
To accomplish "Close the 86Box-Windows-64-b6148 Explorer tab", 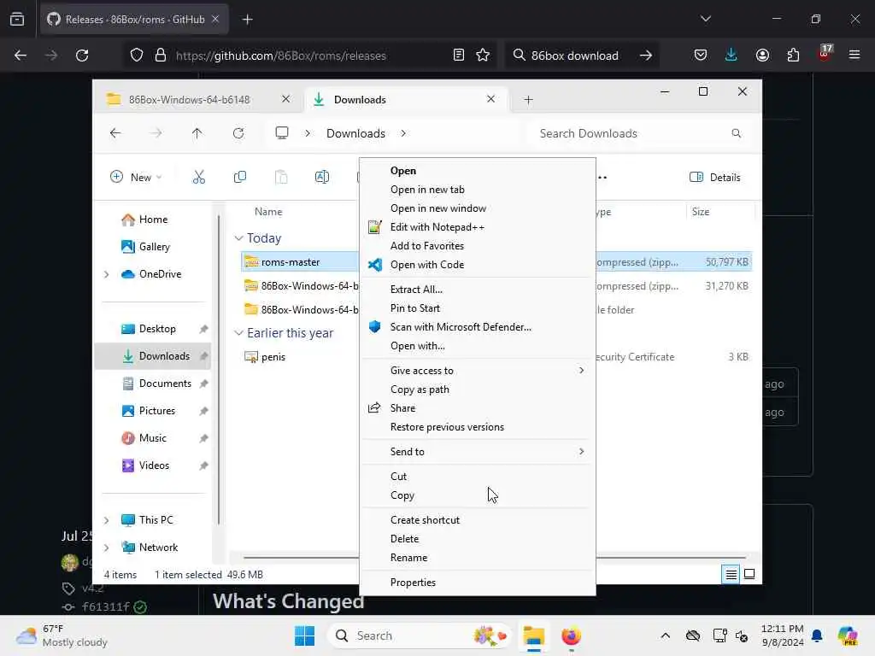I will click(x=285, y=99).
